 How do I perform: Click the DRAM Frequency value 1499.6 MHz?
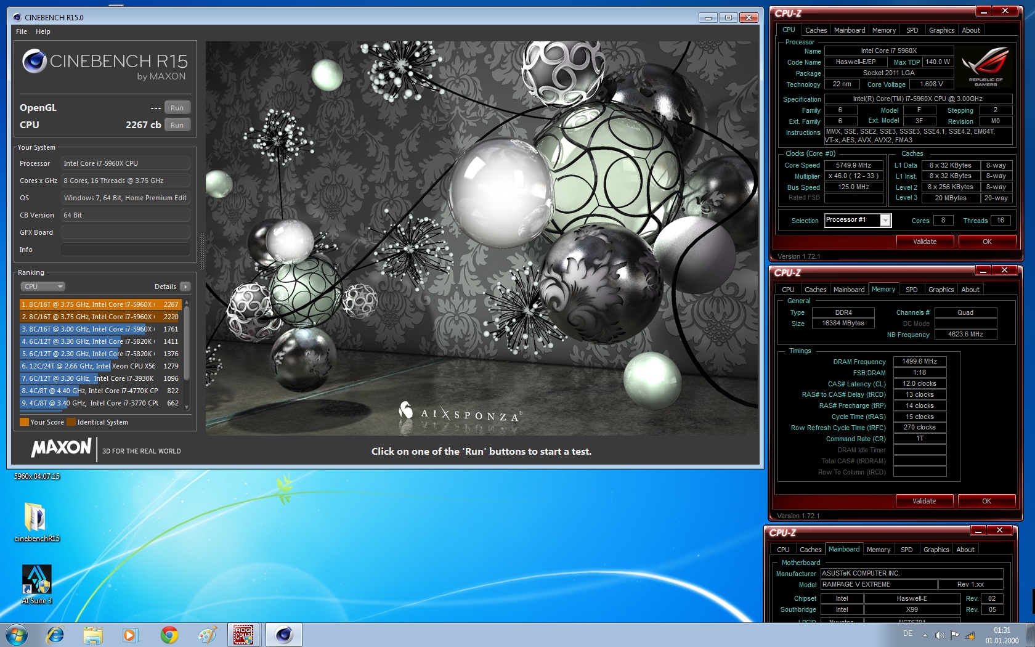(x=919, y=362)
